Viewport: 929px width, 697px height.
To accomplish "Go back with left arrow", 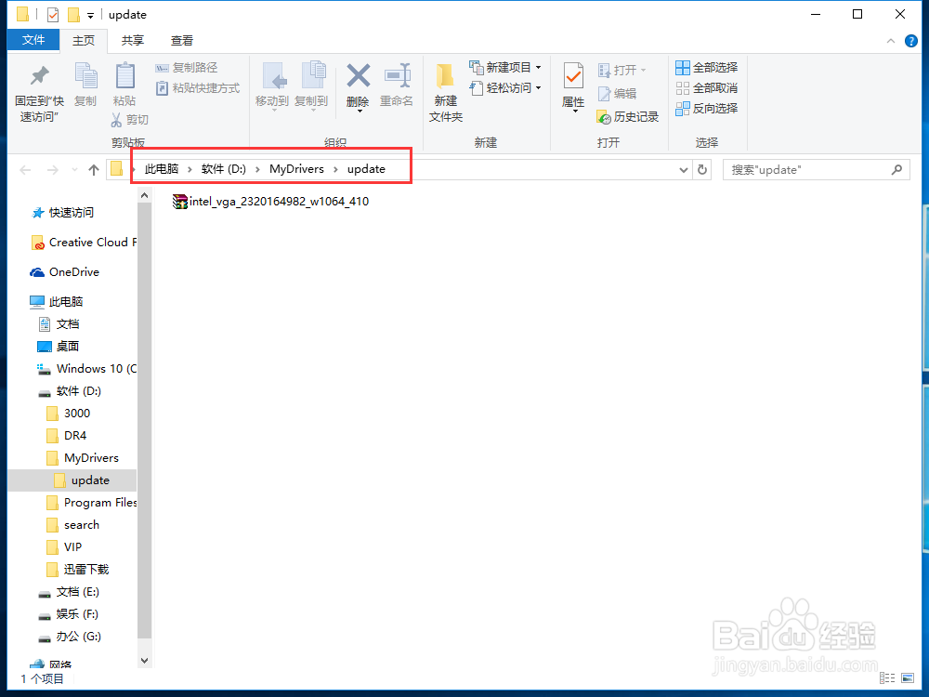I will 25,170.
